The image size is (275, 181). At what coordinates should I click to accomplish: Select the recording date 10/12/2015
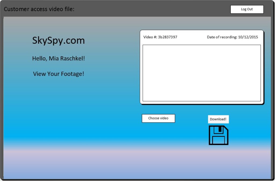pyautogui.click(x=248, y=37)
